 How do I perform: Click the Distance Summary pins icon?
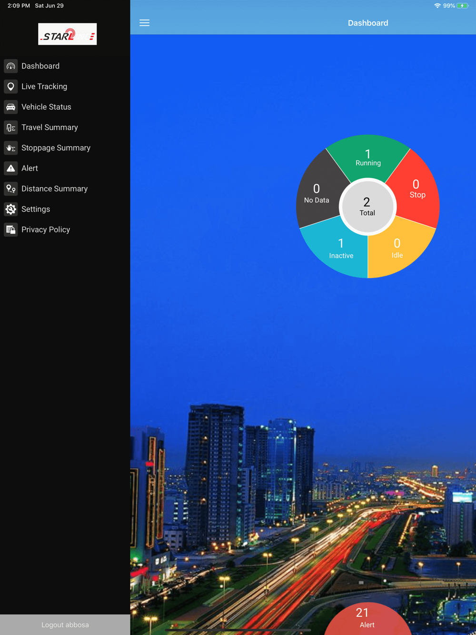[x=11, y=189]
